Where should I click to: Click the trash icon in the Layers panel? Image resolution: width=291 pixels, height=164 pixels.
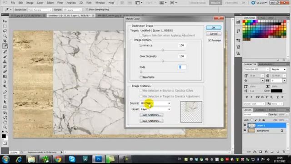(x=283, y=152)
